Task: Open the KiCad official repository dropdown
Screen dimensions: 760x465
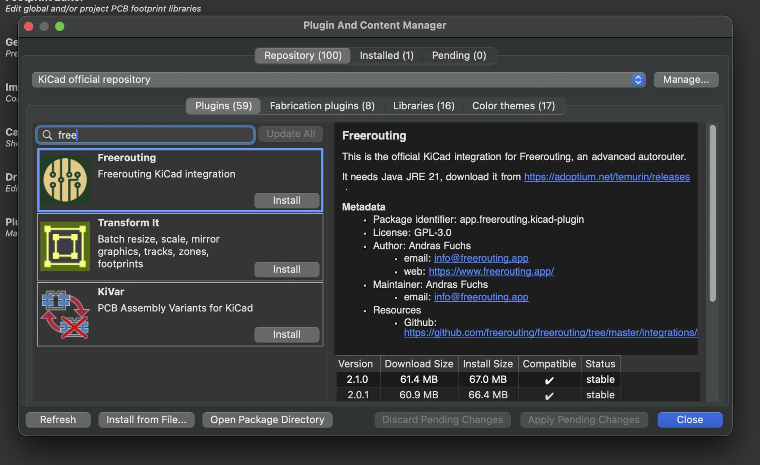Action: click(x=638, y=80)
